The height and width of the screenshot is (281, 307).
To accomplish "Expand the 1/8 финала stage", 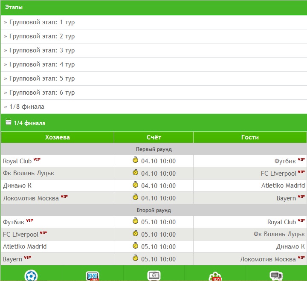I will click(x=153, y=107).
